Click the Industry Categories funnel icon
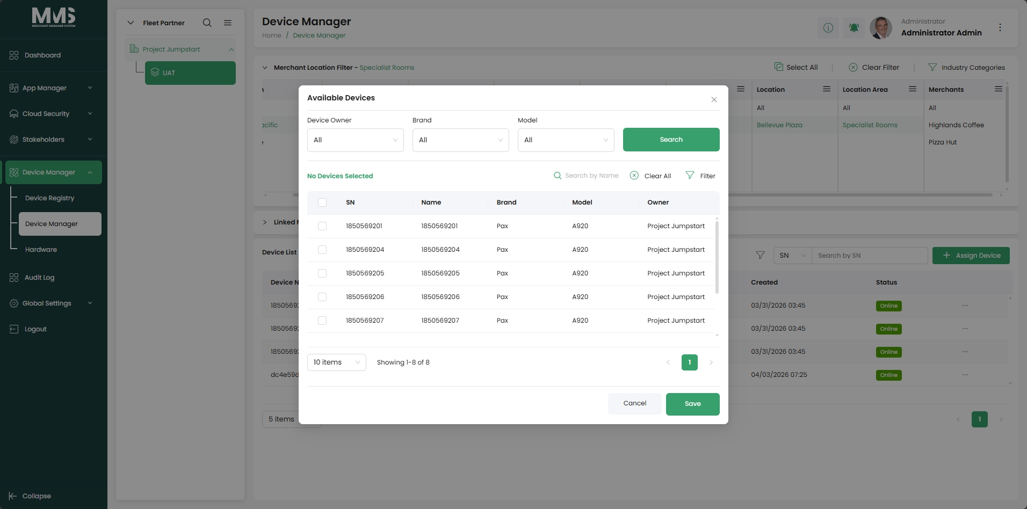 point(932,67)
